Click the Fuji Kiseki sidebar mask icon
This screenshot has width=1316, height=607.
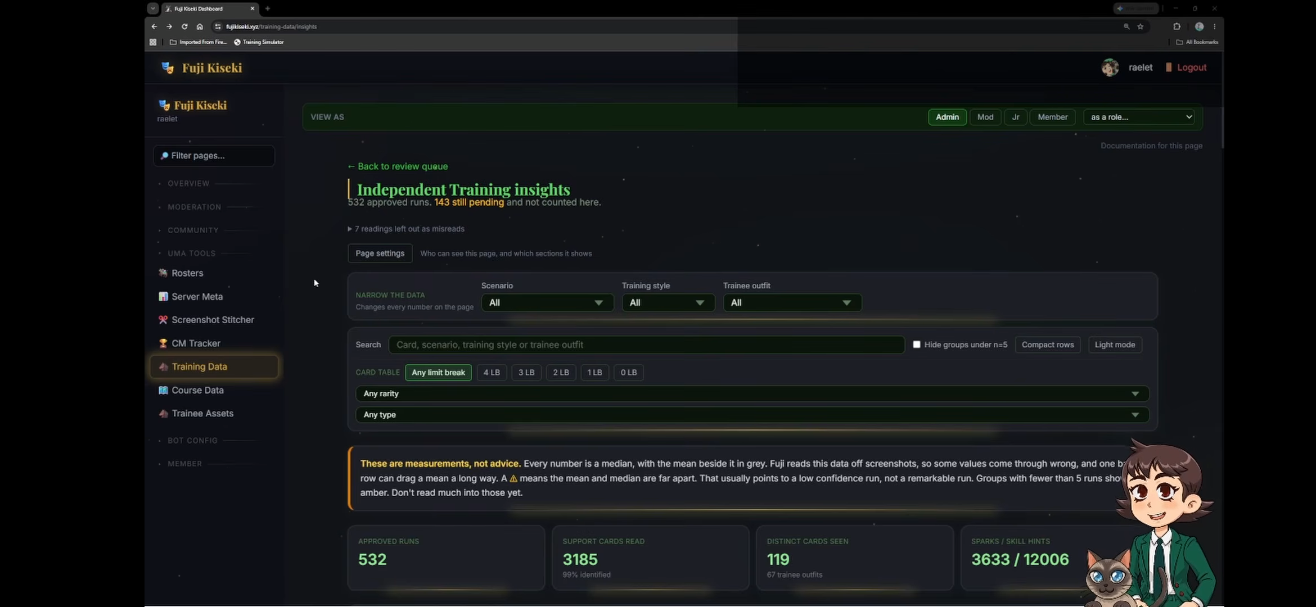[x=164, y=105]
